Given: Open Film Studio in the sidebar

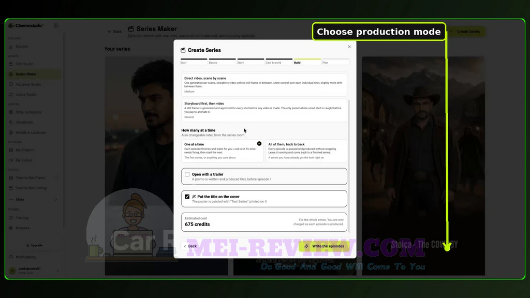Looking at the screenshot, I should [x=34, y=64].
